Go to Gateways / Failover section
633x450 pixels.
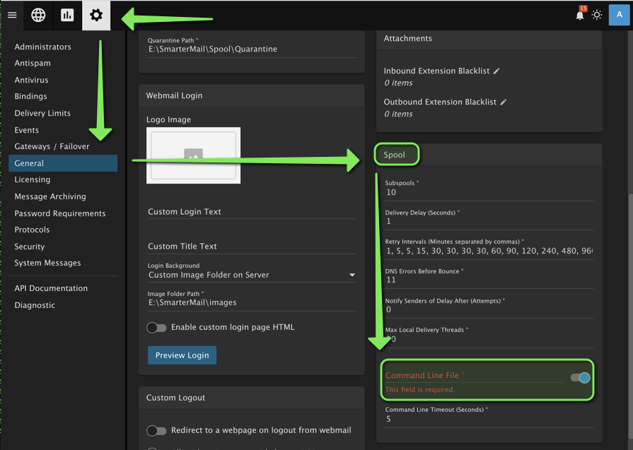[x=52, y=146]
